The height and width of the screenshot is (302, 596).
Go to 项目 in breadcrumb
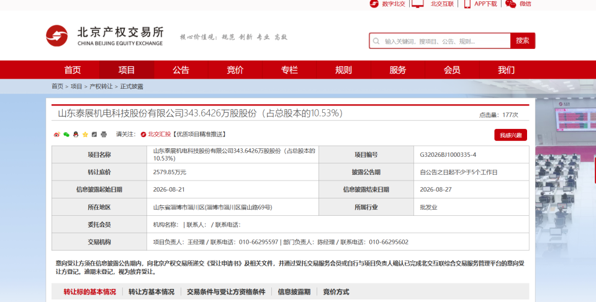click(x=76, y=86)
